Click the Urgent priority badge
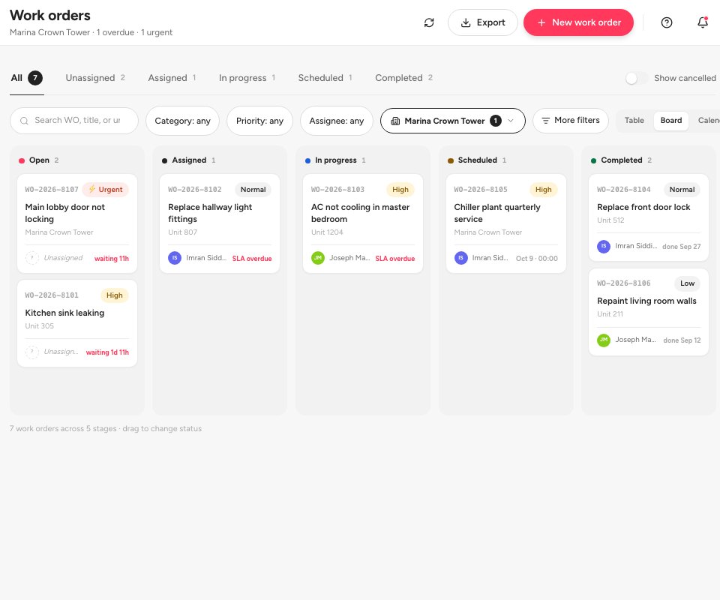This screenshot has height=600, width=720. tap(106, 190)
